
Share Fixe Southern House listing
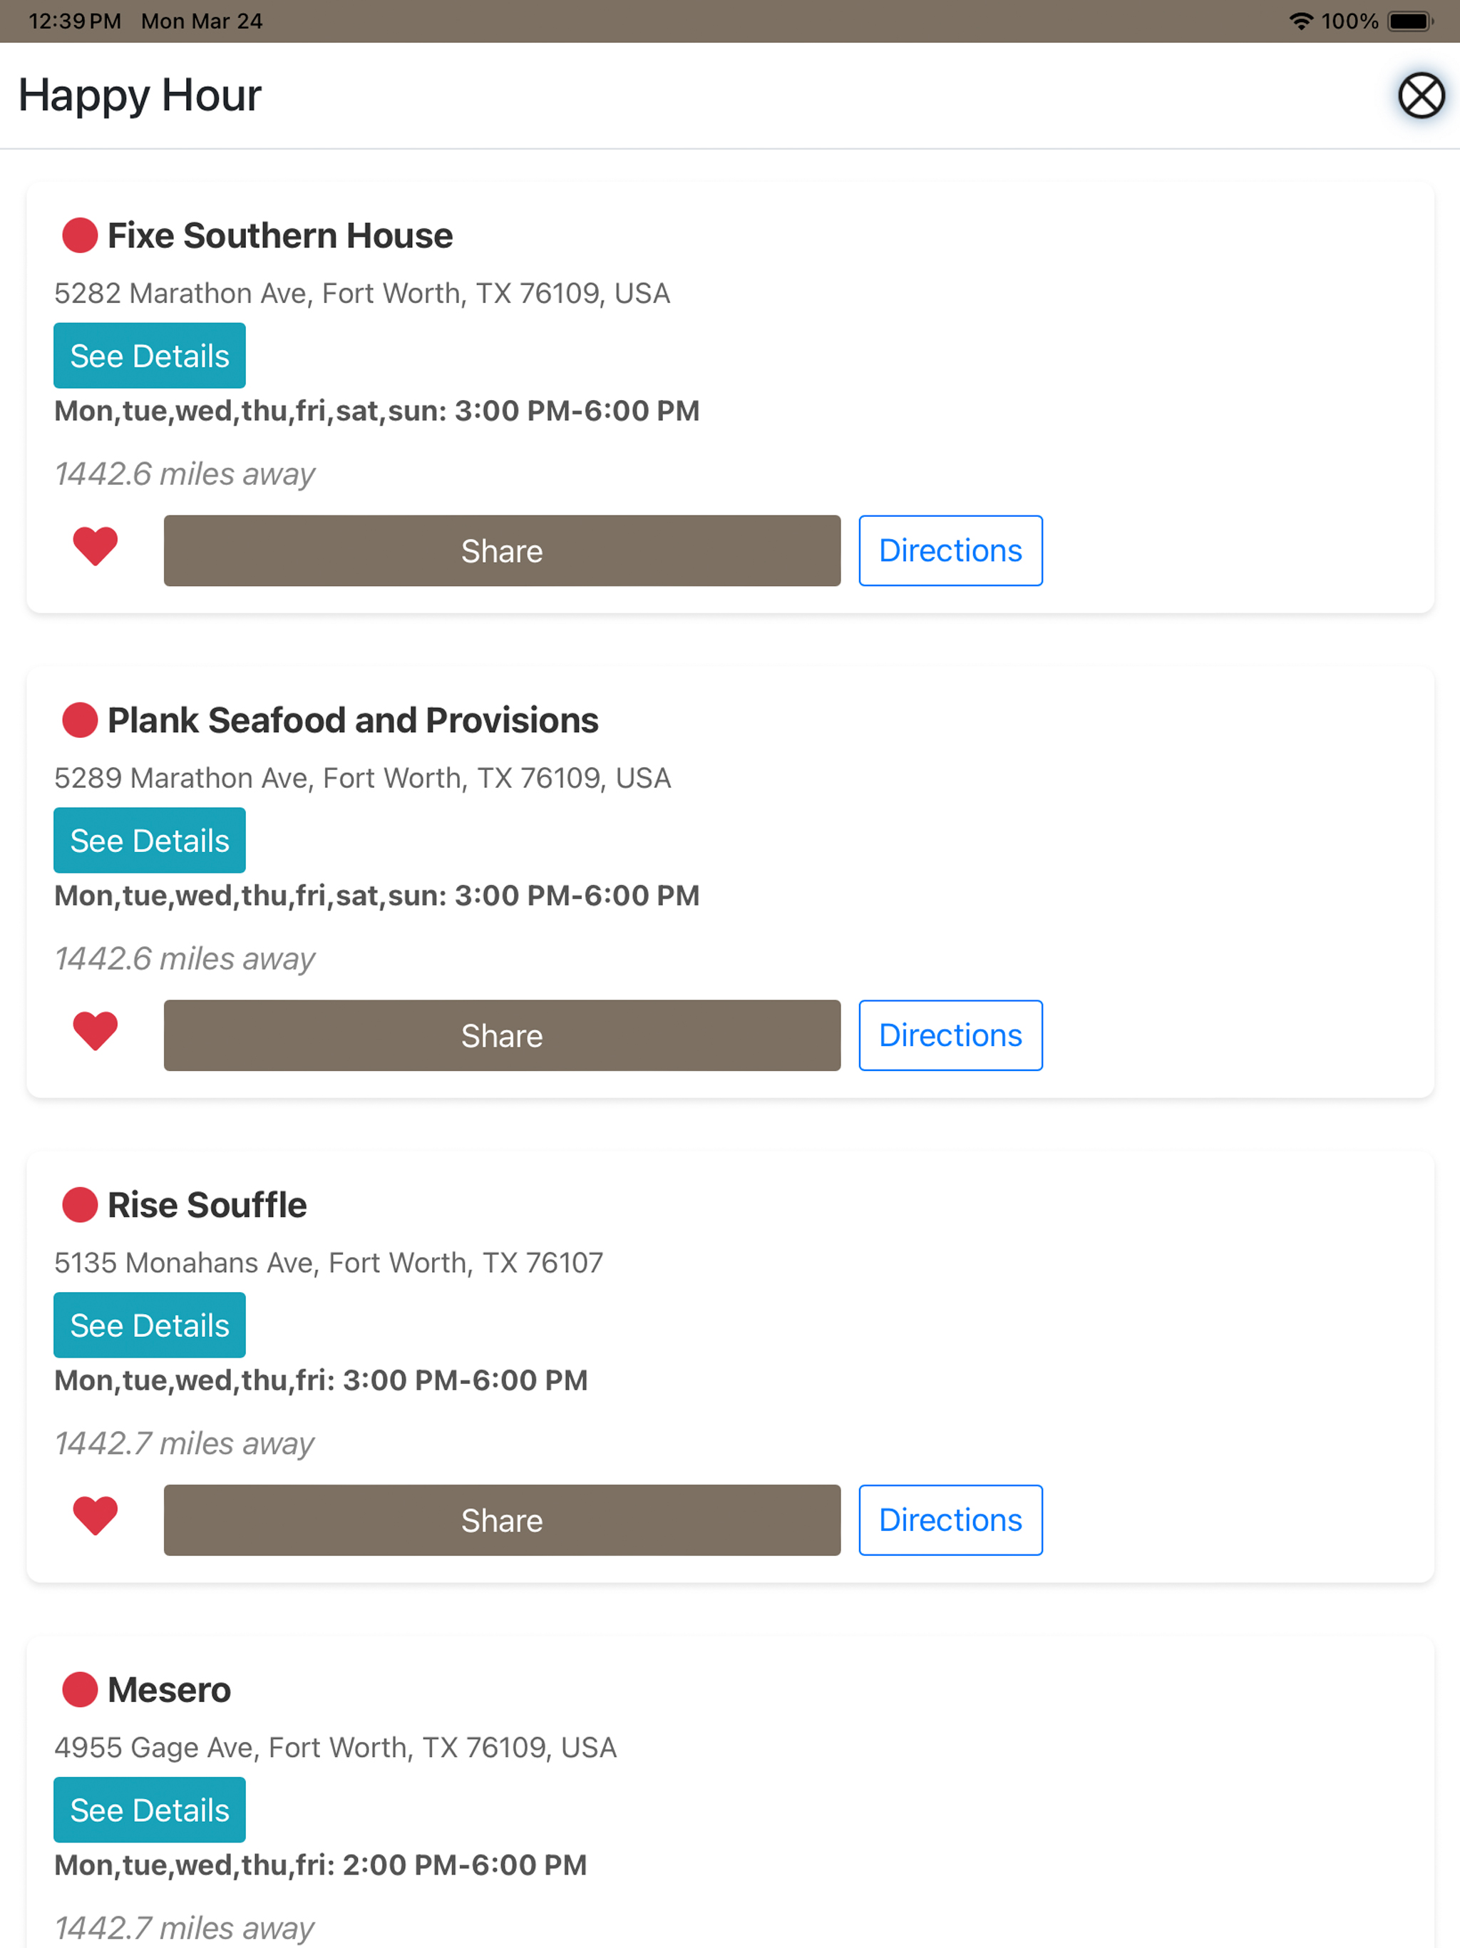point(502,550)
